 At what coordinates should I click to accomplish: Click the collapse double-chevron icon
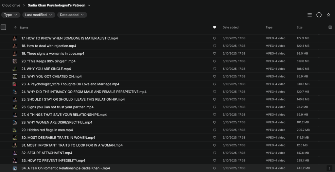tap(328, 15)
